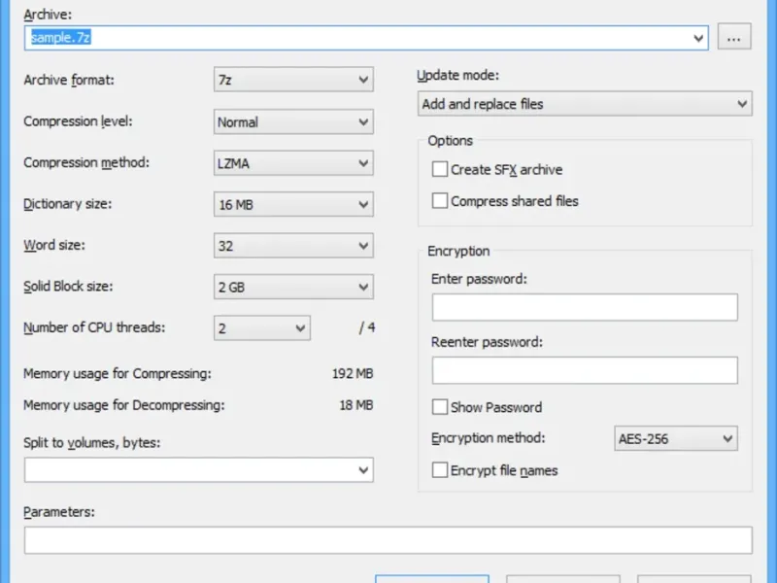Expand the Number of CPU threads dropdown
Viewport: 777px width, 583px height.
tap(261, 328)
